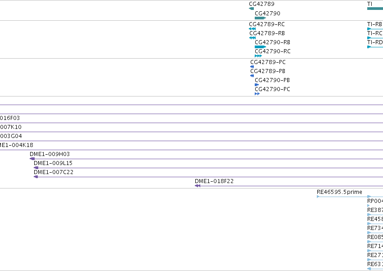The width and height of the screenshot is (383, 271).
Task: Select the DME1-009H03 end arrow
Action: [x=32, y=159]
